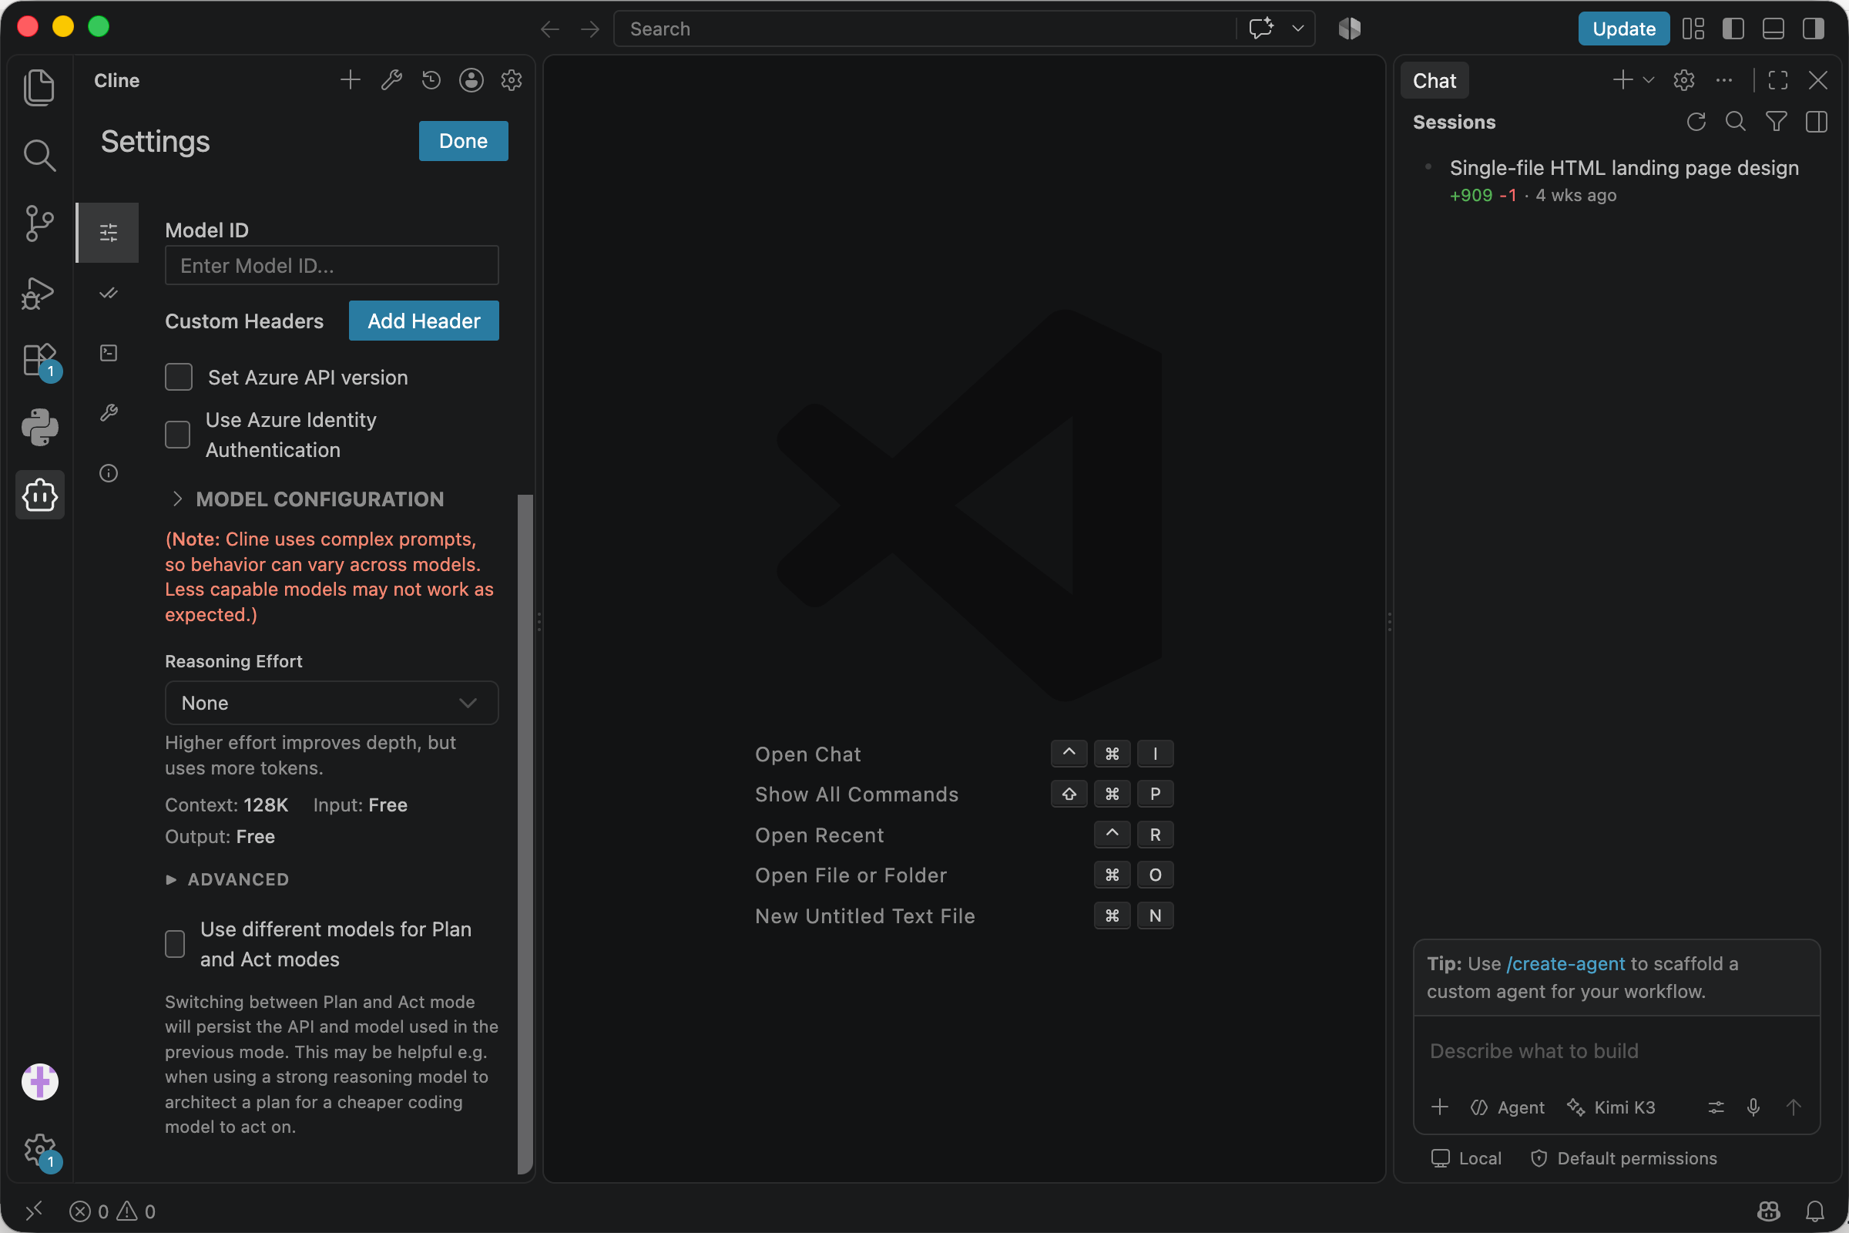
Task: Switch to the Chat tab
Action: (x=1434, y=80)
